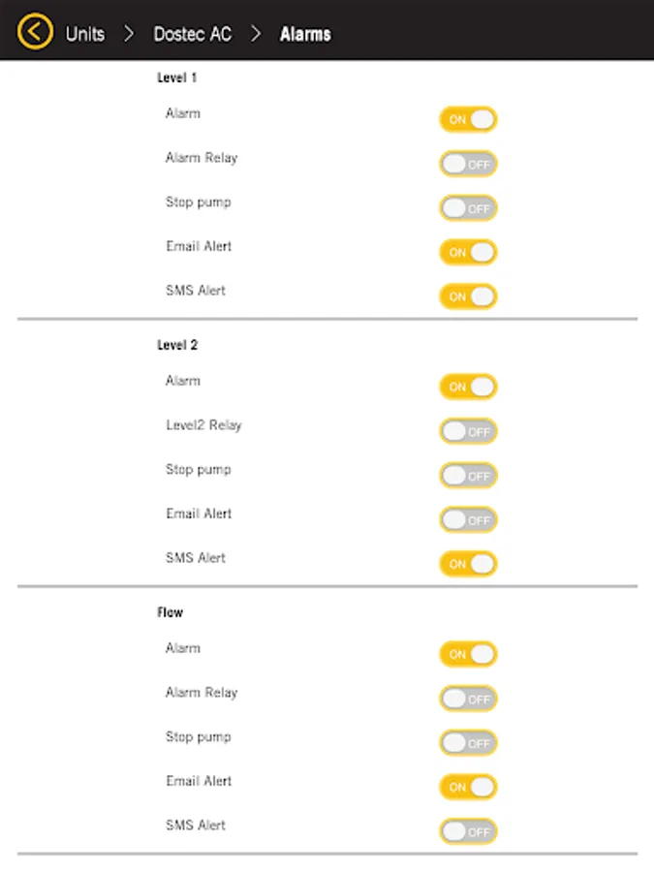Disable Level 1 Email Alert

point(468,253)
